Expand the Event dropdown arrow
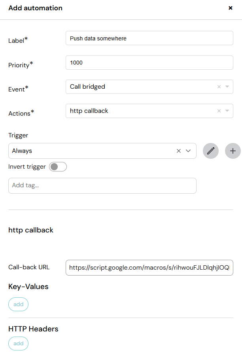The height and width of the screenshot is (354, 242). tap(227, 87)
